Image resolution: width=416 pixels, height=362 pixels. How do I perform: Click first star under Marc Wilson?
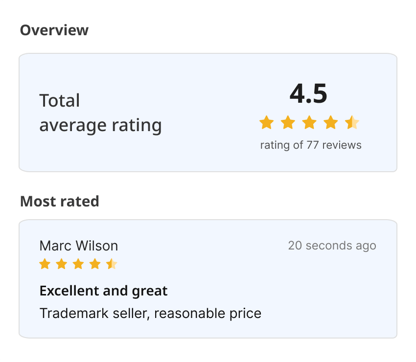45,265
